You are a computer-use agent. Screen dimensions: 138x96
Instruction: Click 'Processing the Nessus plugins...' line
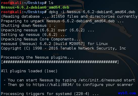tap(37, 57)
